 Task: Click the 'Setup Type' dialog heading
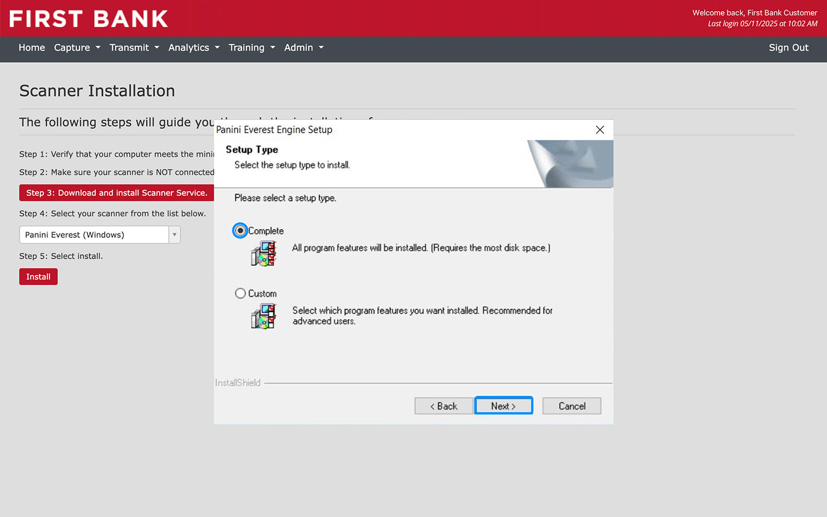252,150
